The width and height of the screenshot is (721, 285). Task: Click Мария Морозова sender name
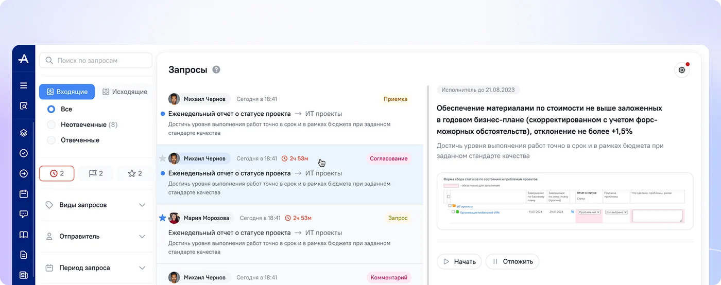207,218
